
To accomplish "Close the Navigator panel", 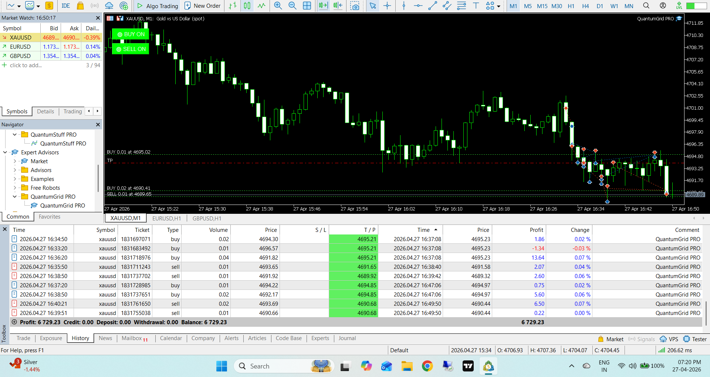I will [x=98, y=124].
